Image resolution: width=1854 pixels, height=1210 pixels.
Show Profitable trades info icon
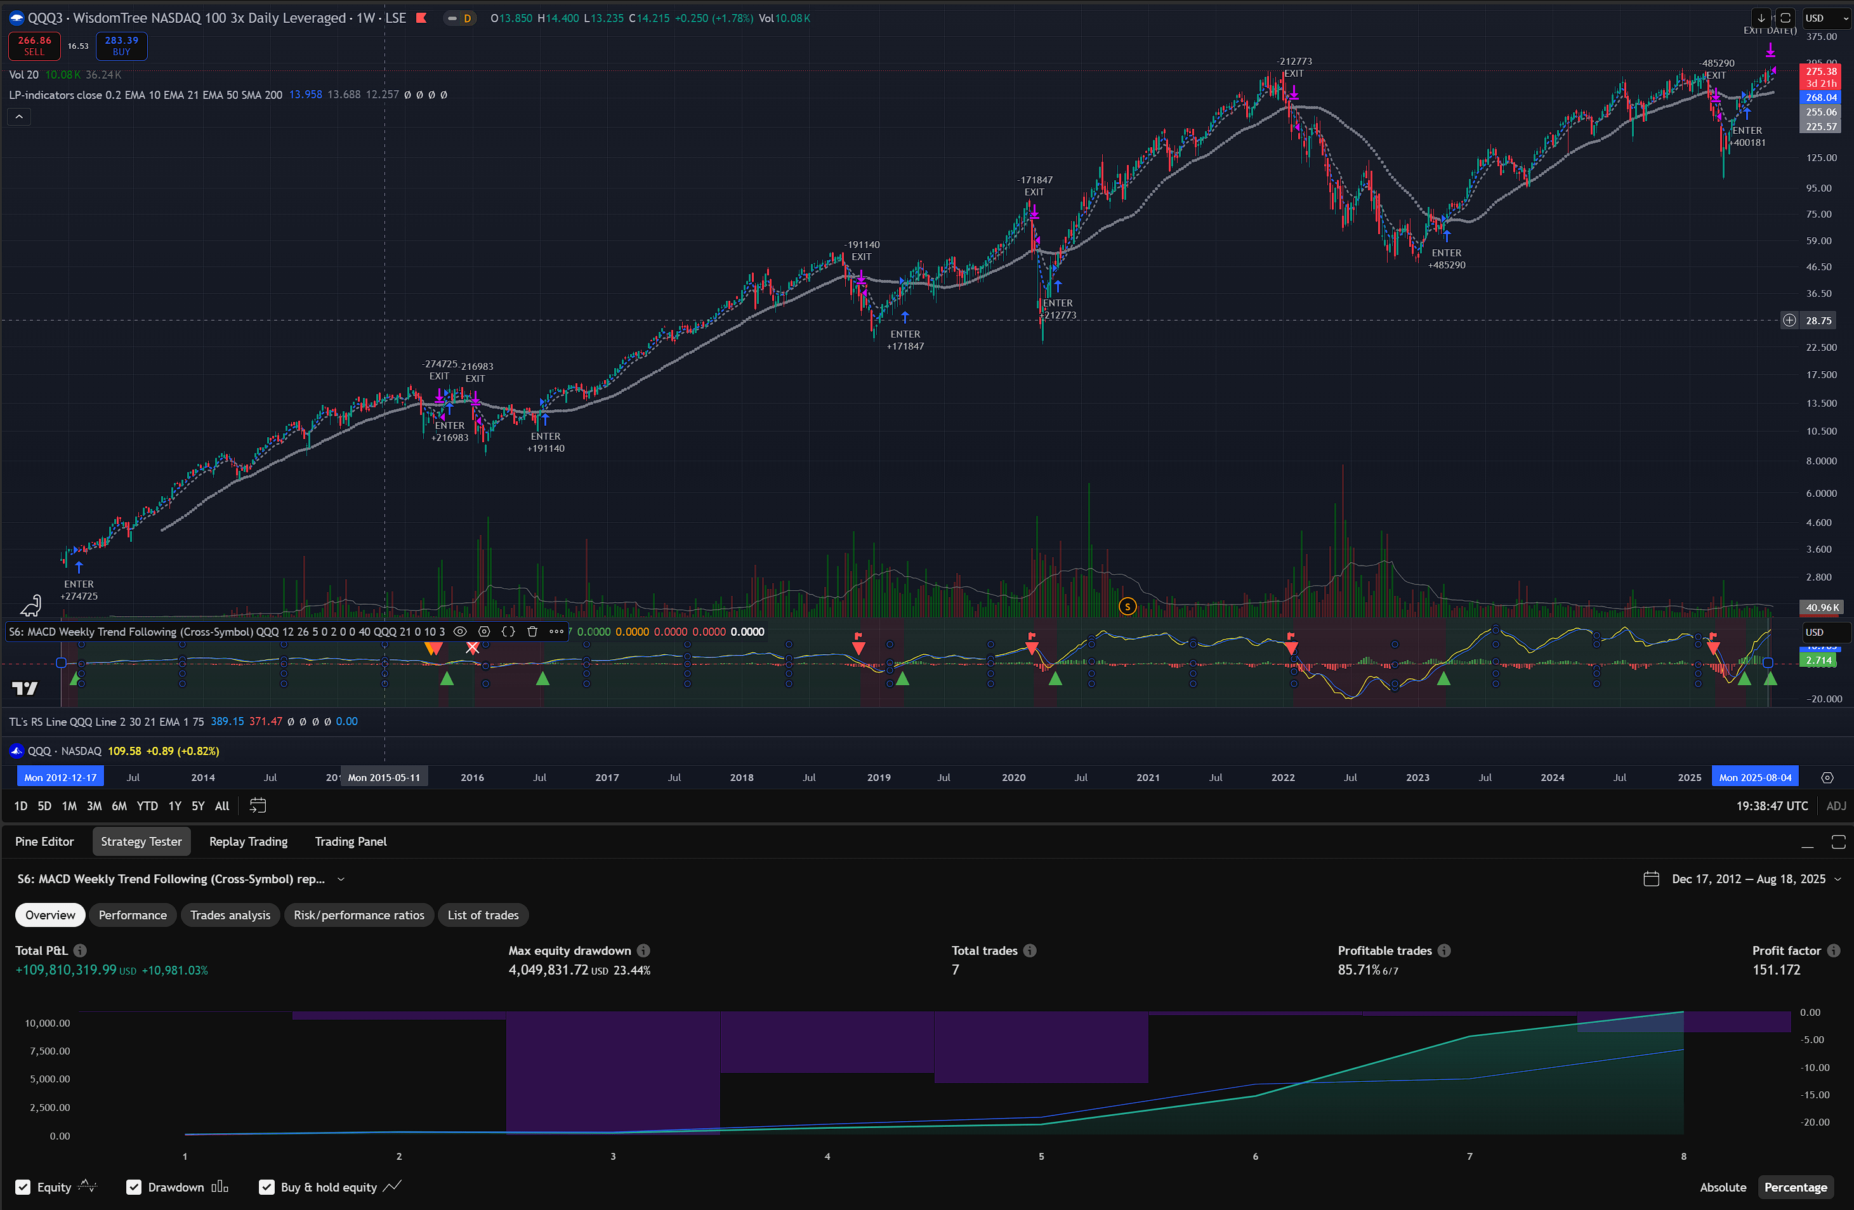[1445, 950]
